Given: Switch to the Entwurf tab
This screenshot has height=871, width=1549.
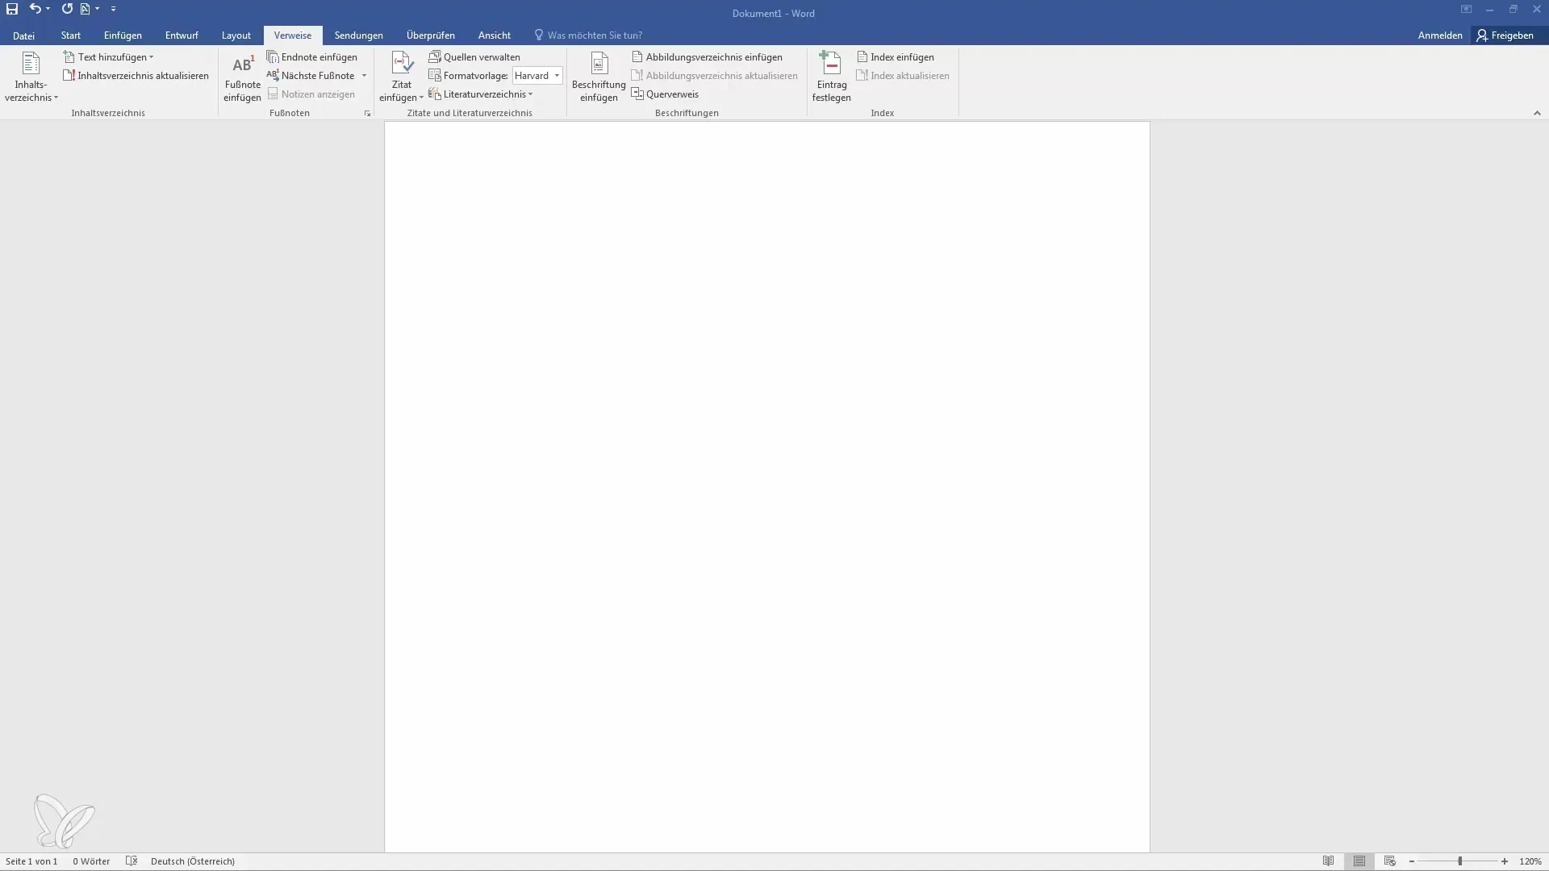Looking at the screenshot, I should click(182, 35).
